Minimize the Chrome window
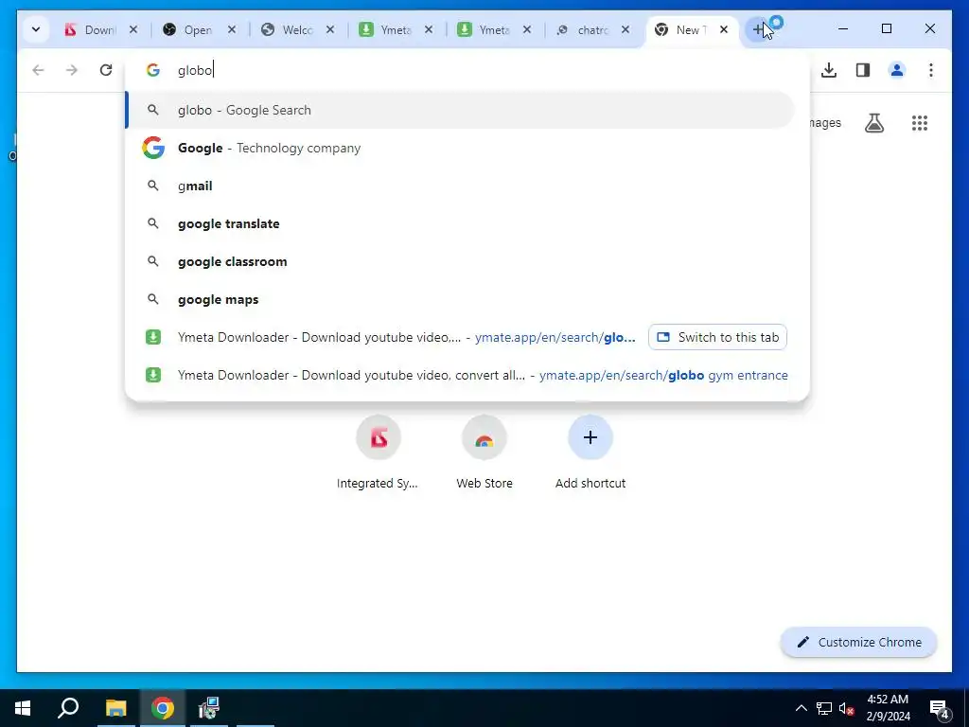This screenshot has height=727, width=969. pyautogui.click(x=843, y=28)
